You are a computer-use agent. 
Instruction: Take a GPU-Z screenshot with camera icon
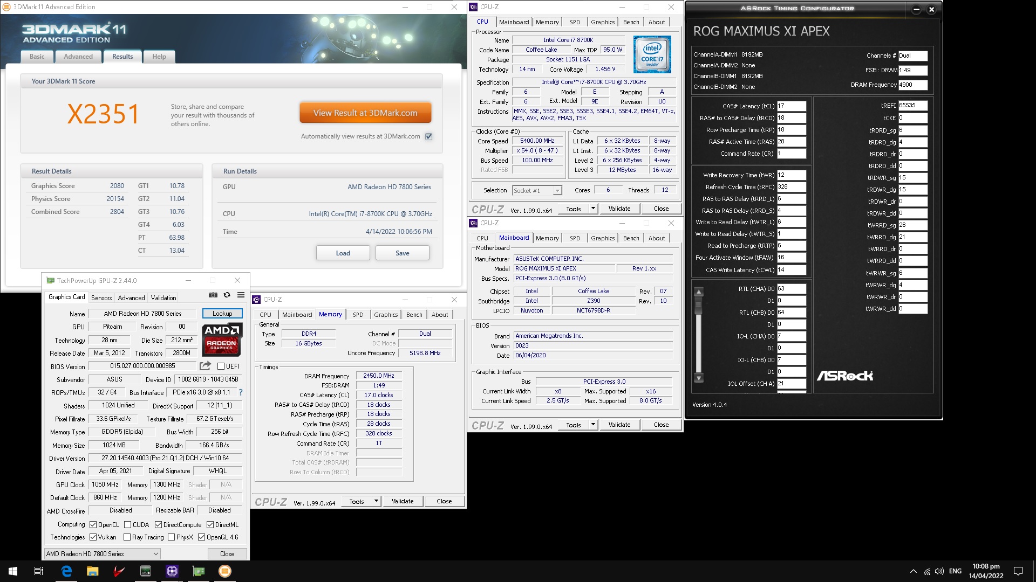213,295
